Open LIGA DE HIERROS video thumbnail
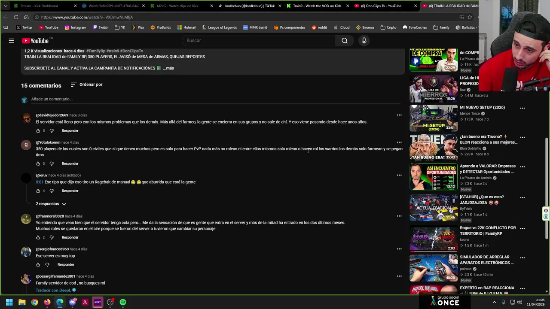 434,89
